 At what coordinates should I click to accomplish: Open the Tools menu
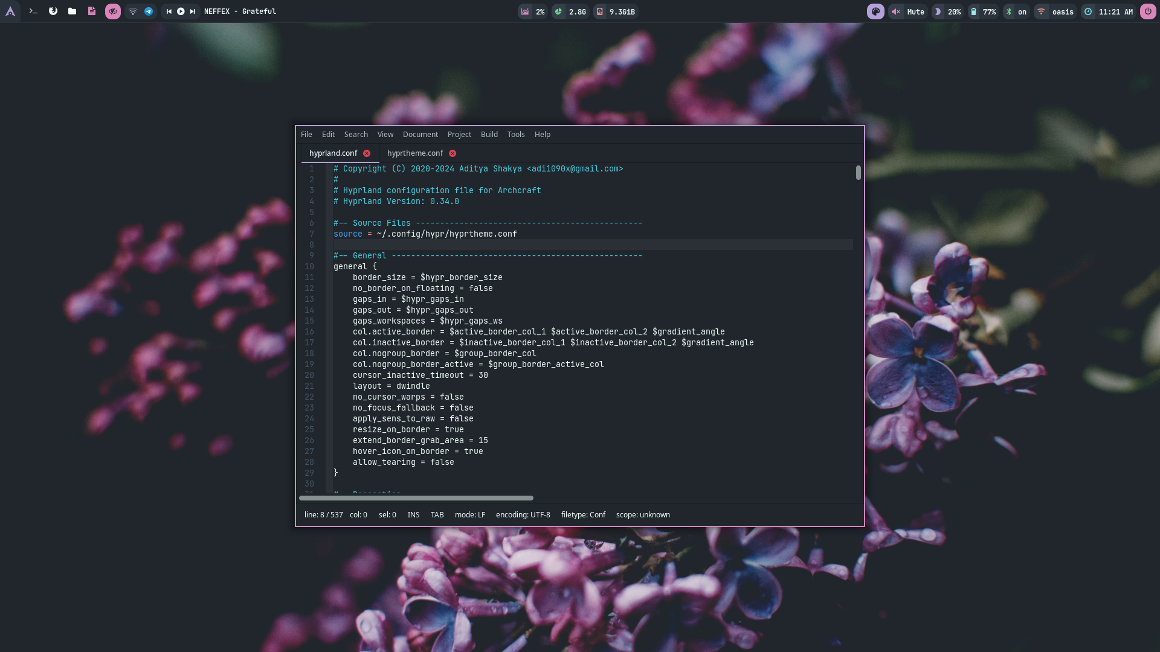click(x=515, y=135)
